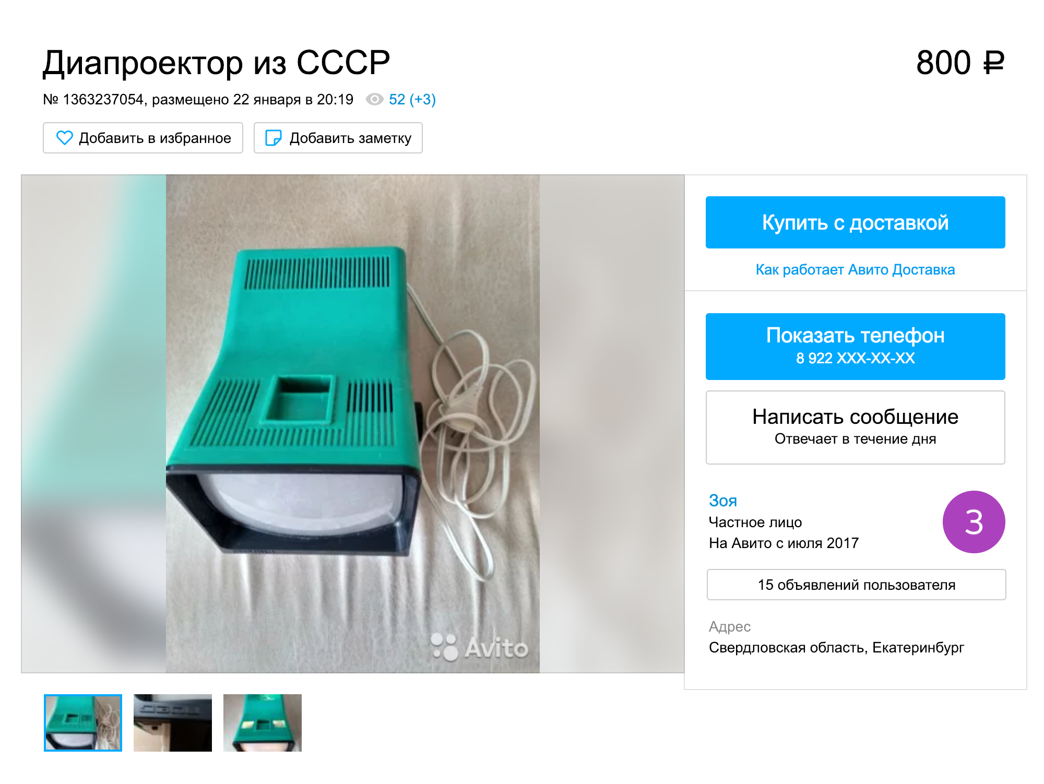
Task: Click the heart icon for favorites
Action: click(x=65, y=138)
